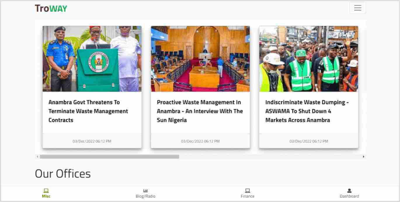Screen dimensions: 400x202
Task: Open the Dashboard tab label
Action: (x=349, y=196)
